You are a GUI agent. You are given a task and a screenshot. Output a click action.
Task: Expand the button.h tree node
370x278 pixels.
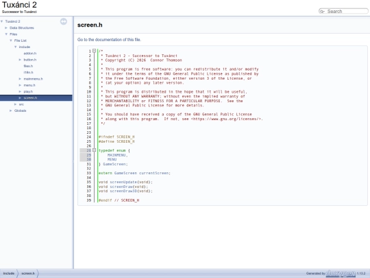tap(20, 60)
